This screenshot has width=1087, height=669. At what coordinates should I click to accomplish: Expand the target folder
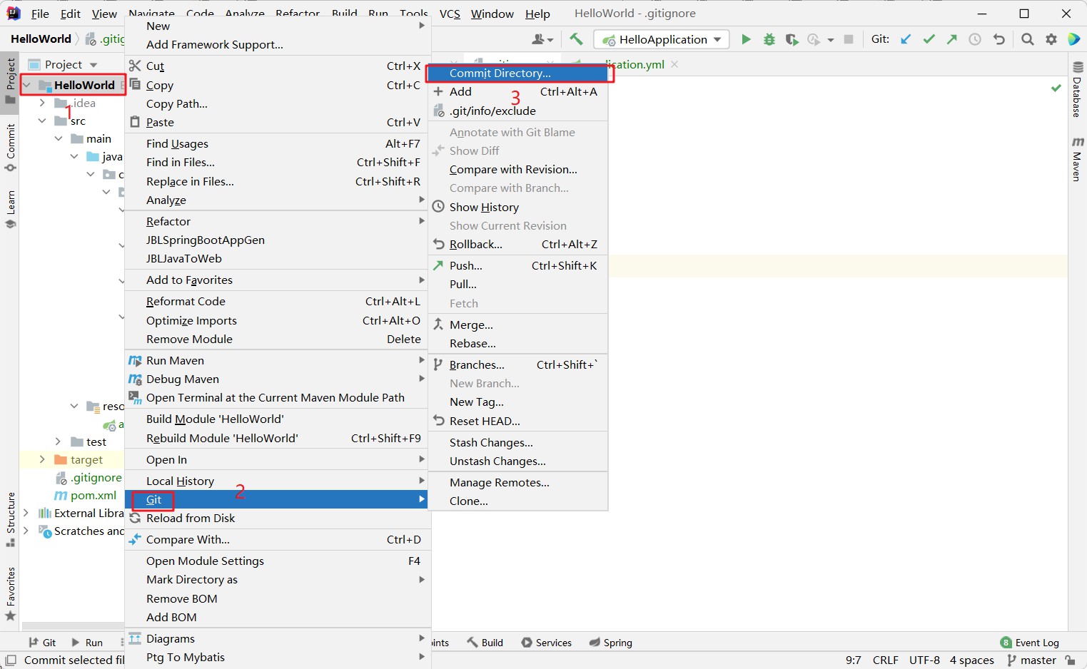click(x=42, y=460)
